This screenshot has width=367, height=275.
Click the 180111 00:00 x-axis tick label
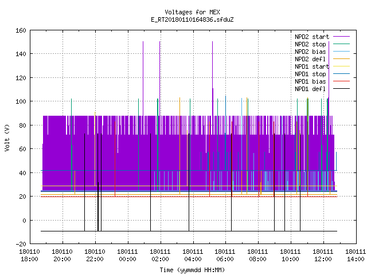[127, 256]
